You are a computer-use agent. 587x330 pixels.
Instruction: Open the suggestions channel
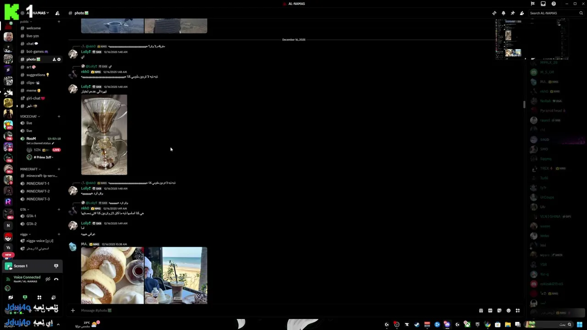click(39, 75)
